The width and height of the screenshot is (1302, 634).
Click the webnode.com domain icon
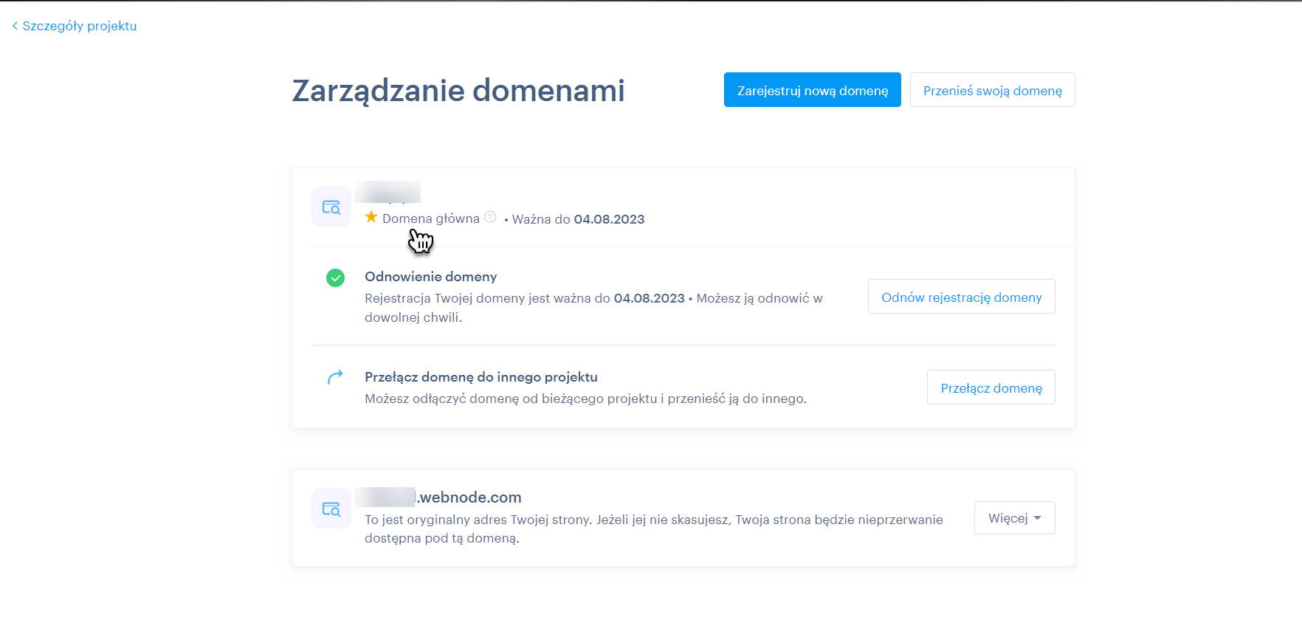pyautogui.click(x=331, y=509)
